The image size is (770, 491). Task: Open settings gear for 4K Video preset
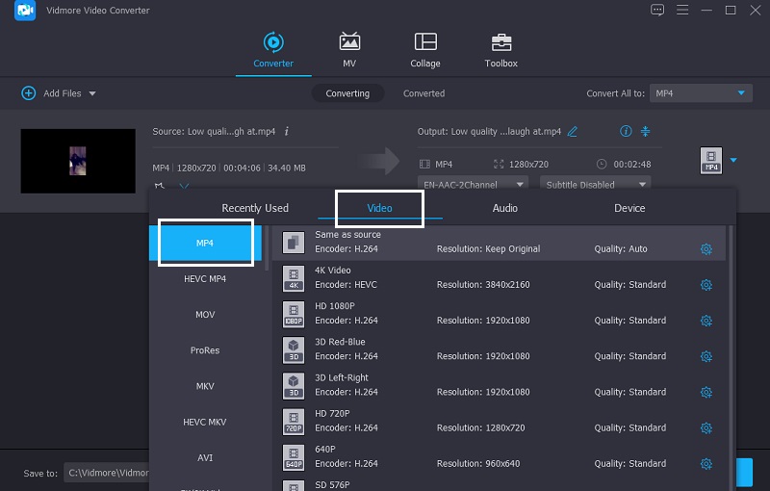tap(706, 285)
